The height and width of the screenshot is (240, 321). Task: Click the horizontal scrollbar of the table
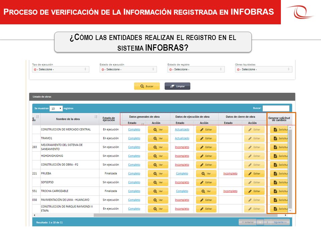(x=186, y=215)
